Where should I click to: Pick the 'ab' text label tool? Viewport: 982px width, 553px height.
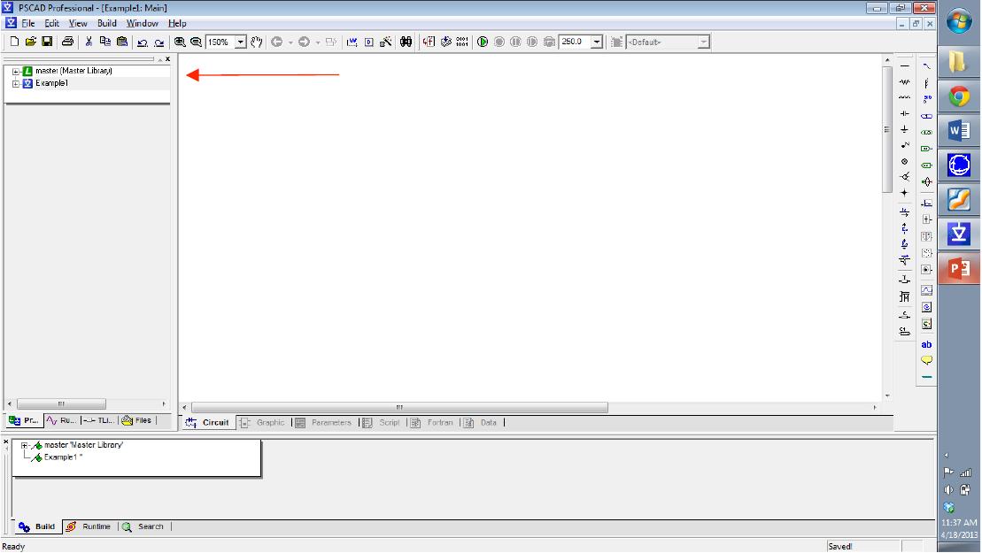click(926, 344)
